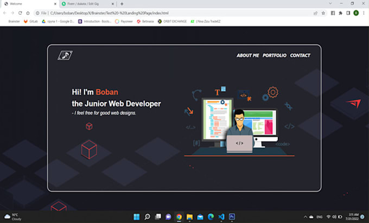Screen dimensions: 369x223
Task: Open a new browser tab
Action: 122,4
